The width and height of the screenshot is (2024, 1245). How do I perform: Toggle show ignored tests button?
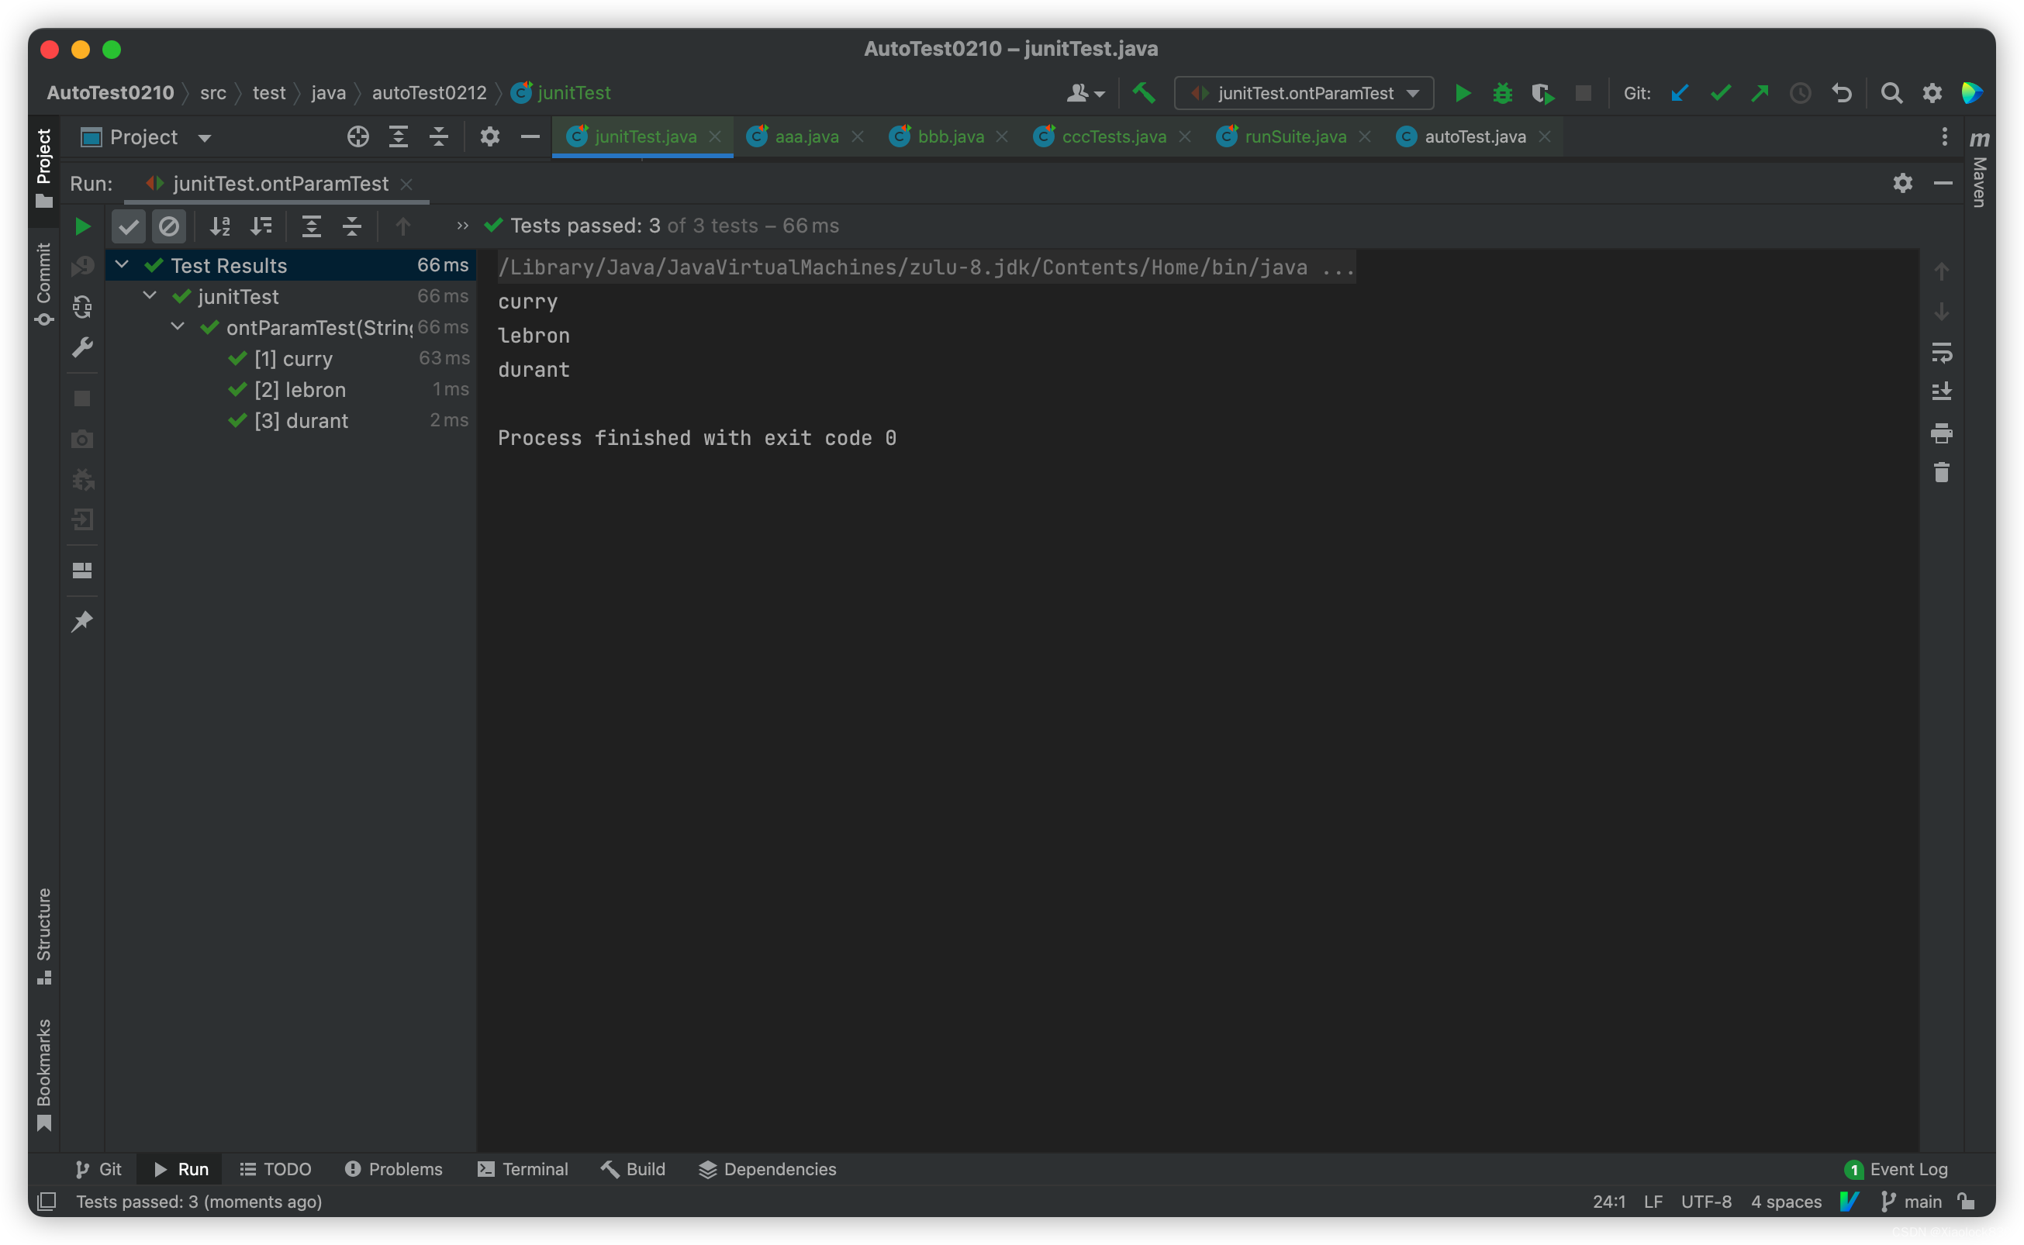pos(169,226)
